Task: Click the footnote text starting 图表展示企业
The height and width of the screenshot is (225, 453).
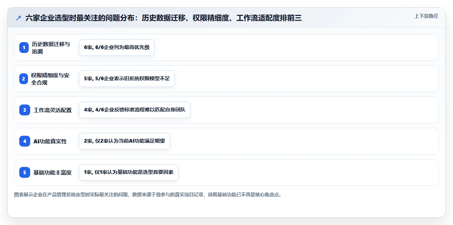Action: [x=148, y=195]
